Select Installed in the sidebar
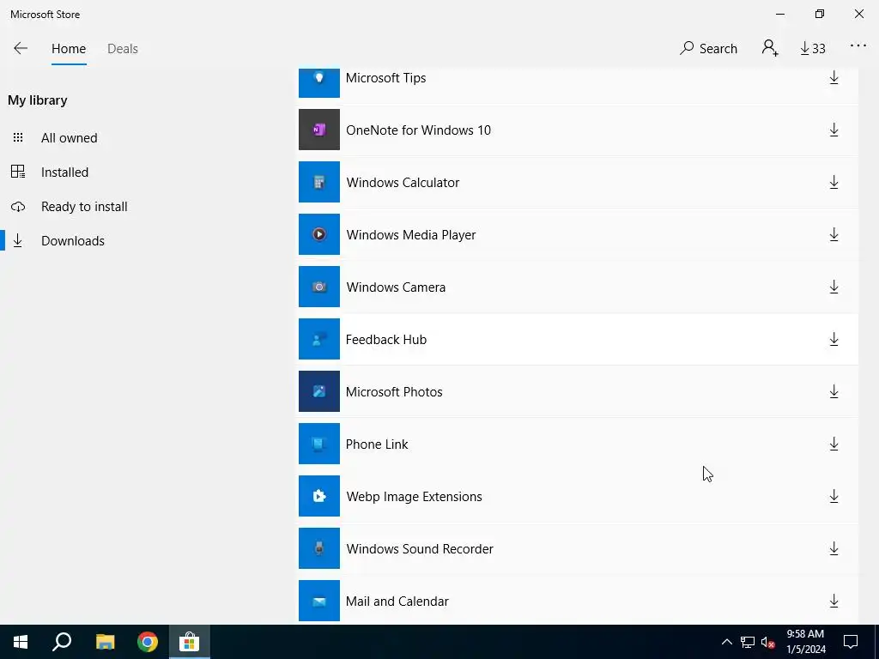The image size is (879, 659). coord(64,172)
